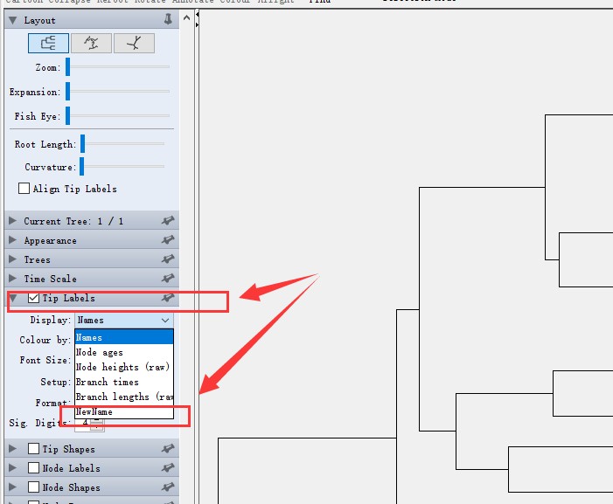Select Node ages in the dropdown list
613x504 pixels.
click(x=100, y=352)
